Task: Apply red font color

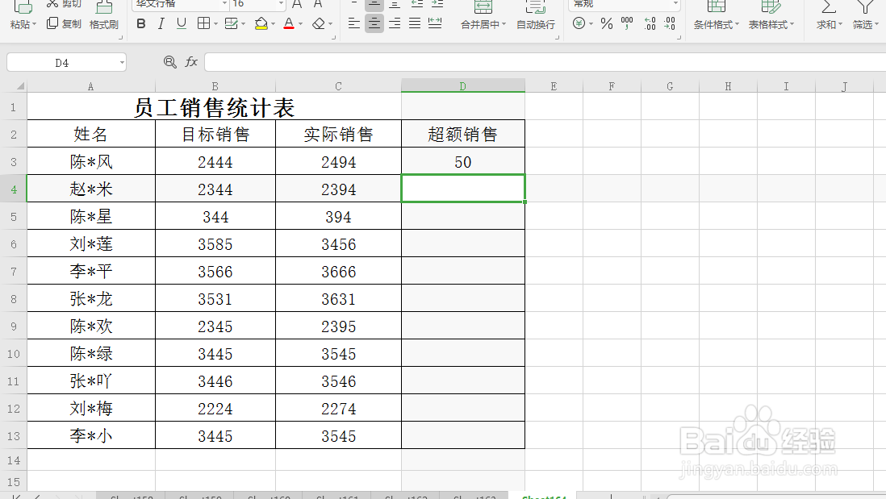Action: [x=289, y=23]
